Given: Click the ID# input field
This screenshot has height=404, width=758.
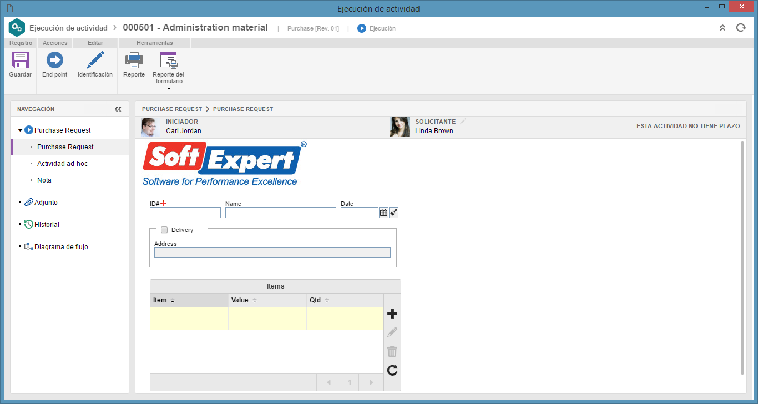Looking at the screenshot, I should [185, 213].
